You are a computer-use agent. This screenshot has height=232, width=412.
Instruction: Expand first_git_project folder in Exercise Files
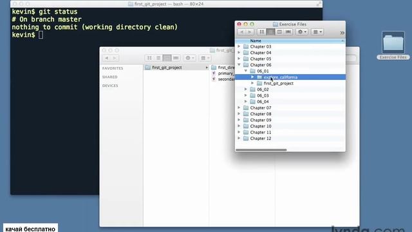pyautogui.click(x=252, y=83)
